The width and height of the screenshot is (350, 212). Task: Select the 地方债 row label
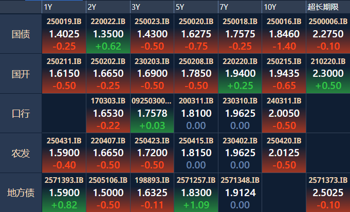(x=21, y=193)
